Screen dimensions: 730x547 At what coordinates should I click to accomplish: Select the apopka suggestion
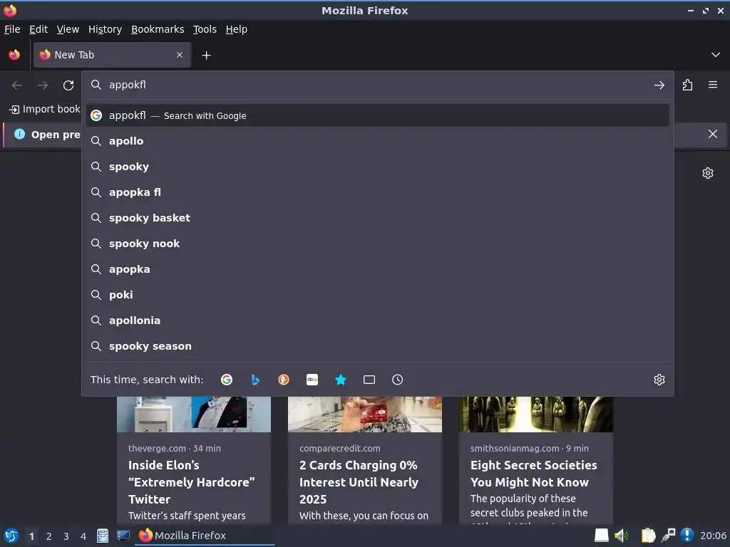tap(378, 269)
